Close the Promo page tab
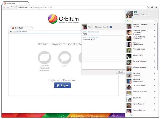The width and height of the screenshot is (161, 119). tap(27, 3)
